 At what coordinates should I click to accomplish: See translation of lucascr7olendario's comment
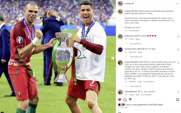149,82
